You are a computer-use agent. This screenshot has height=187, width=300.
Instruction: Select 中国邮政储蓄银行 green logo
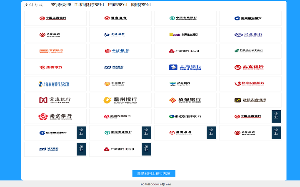(250, 51)
